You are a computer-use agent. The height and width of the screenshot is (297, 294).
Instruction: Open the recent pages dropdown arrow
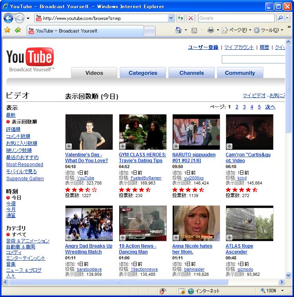point(28,18)
